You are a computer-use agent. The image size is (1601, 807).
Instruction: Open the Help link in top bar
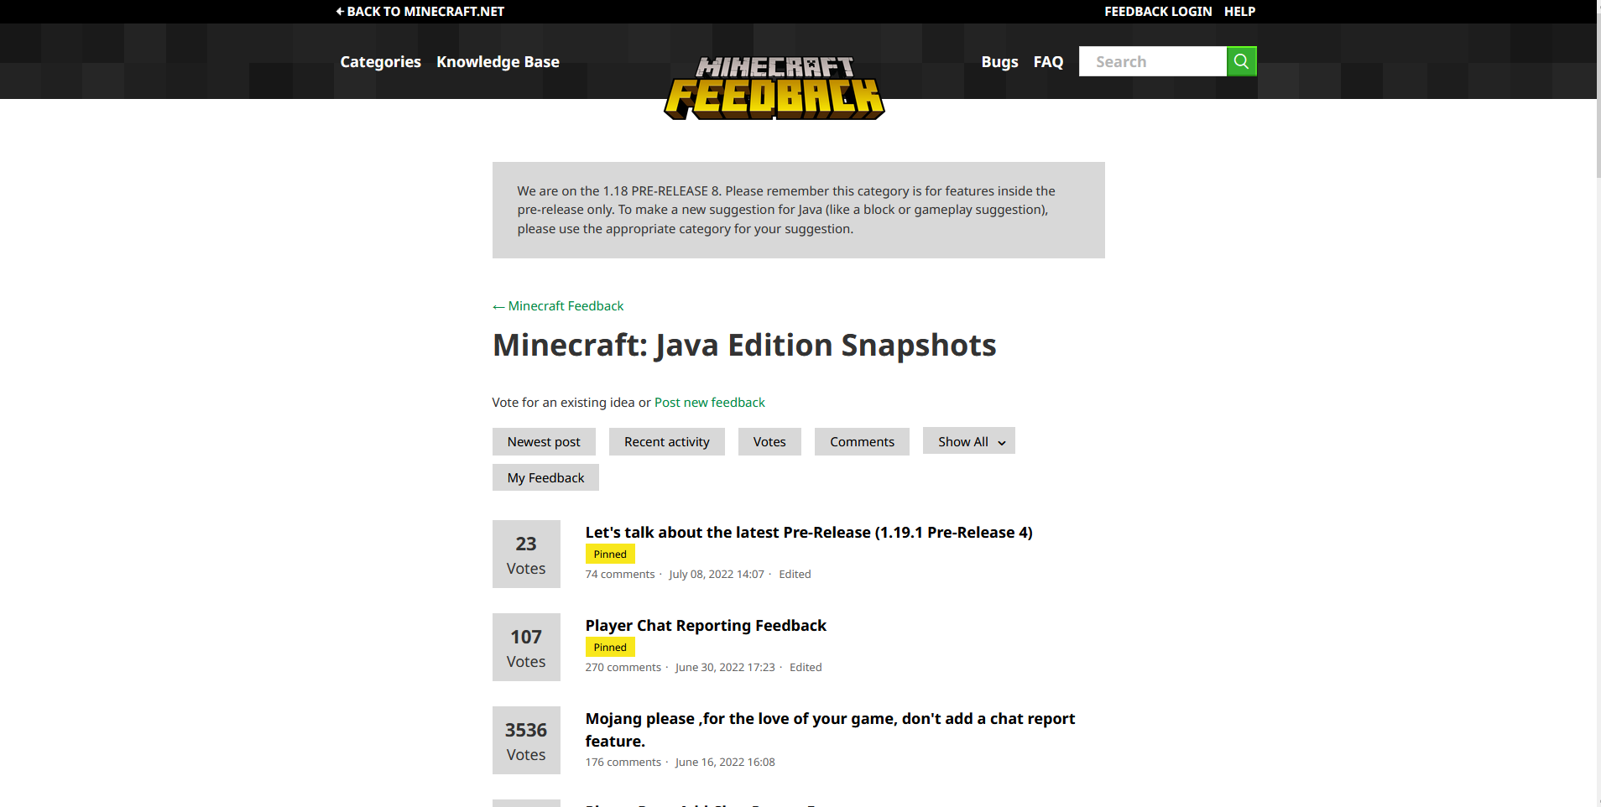[1239, 11]
